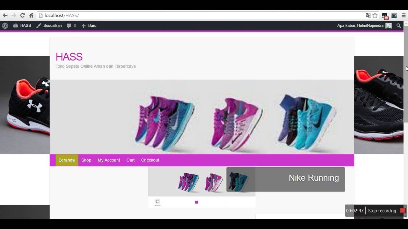Select the Checkout menu item
The image size is (408, 229).
click(150, 160)
